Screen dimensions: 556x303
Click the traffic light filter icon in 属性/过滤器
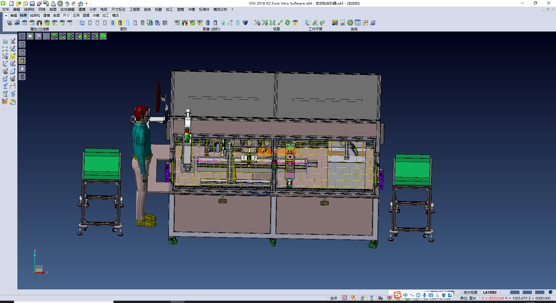pyautogui.click(x=39, y=23)
